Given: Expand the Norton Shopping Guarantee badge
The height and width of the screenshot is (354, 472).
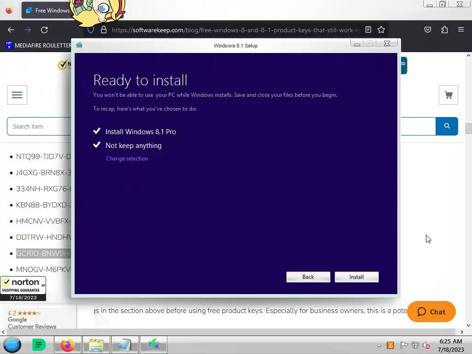Looking at the screenshot, I should pyautogui.click(x=23, y=289).
